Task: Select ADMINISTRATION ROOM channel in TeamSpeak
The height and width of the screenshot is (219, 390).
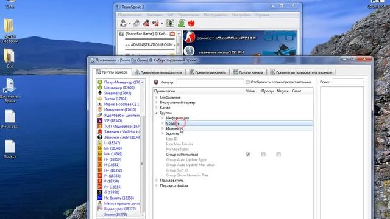Action: pos(151,45)
